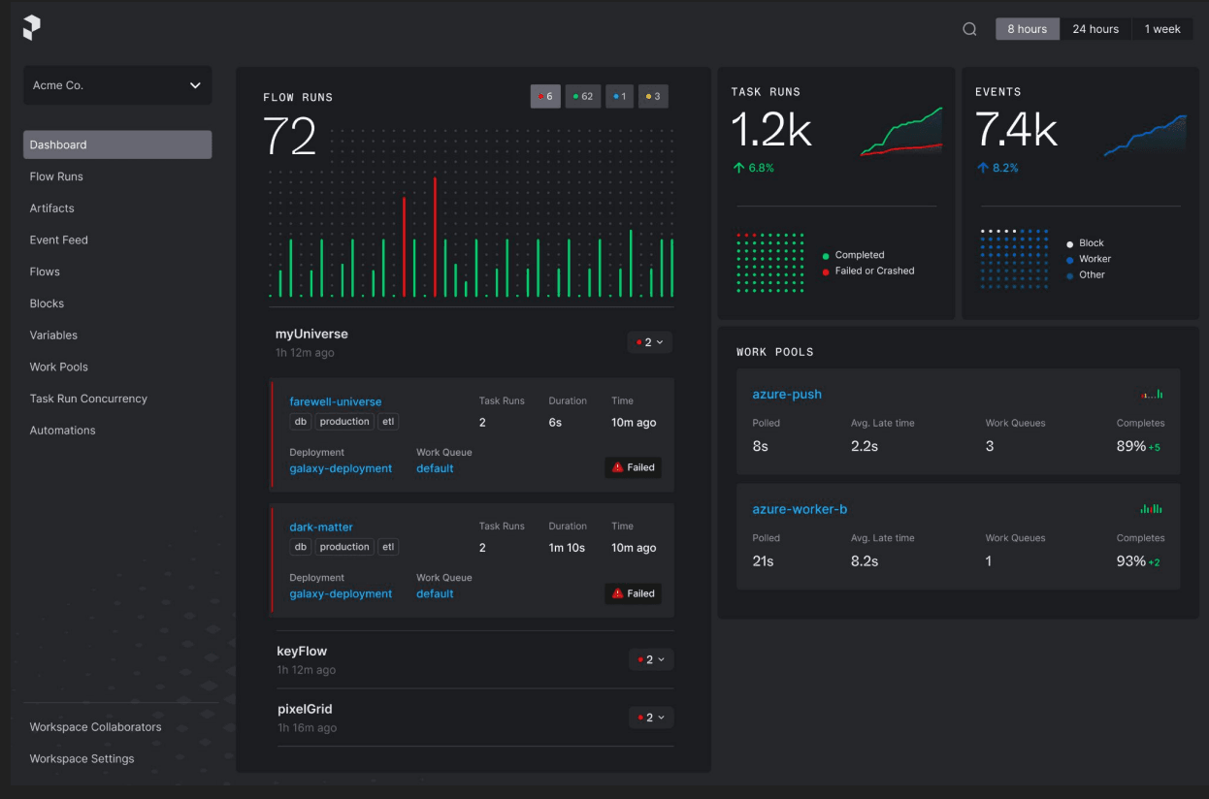
Task: Click the Task Runs trend sparkline chart
Action: coord(900,132)
